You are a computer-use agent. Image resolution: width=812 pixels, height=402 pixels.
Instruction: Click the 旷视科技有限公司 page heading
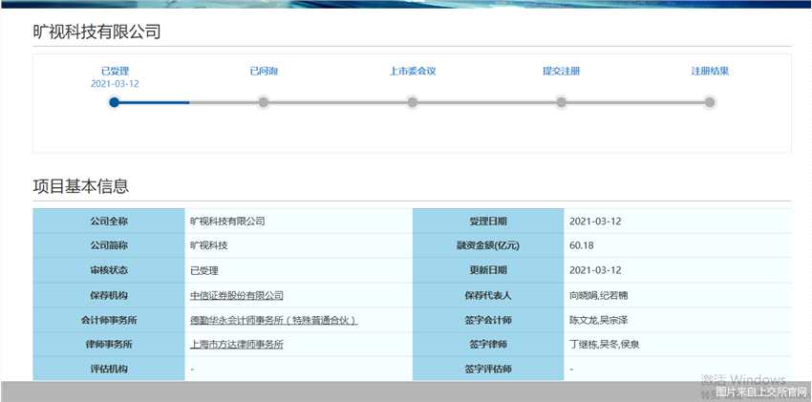(x=96, y=32)
